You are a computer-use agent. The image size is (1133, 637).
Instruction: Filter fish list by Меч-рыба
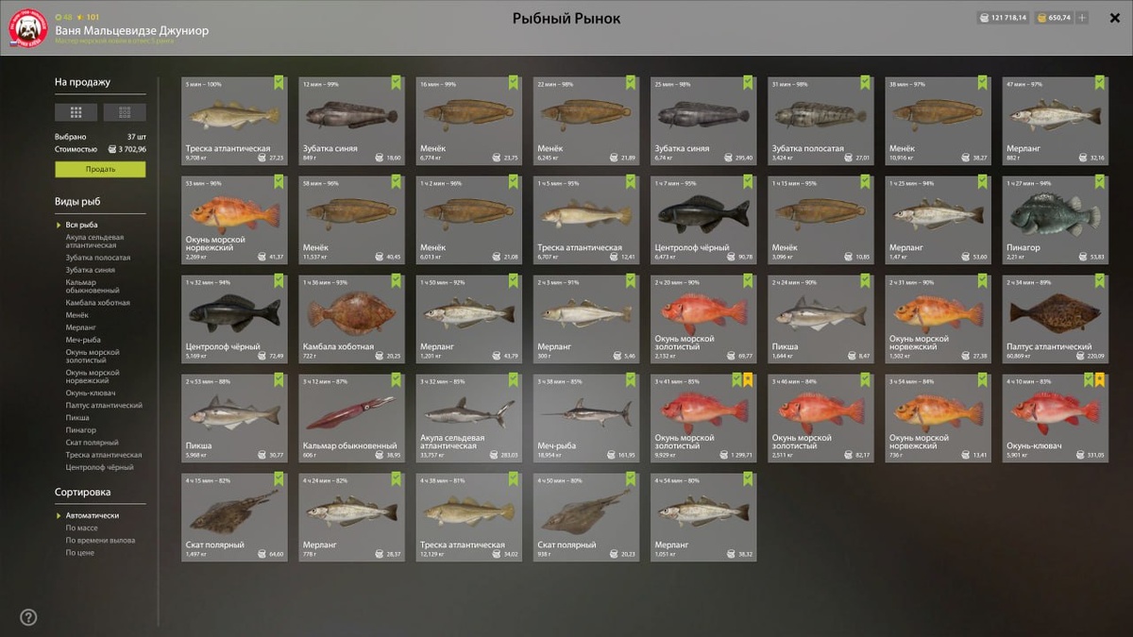pos(83,340)
